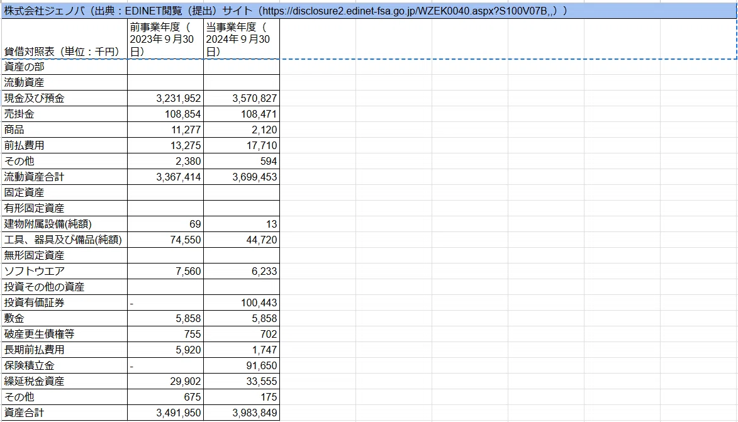738x422 pixels.
Task: Select cell value 675 in その他 row
Action: tap(165, 397)
